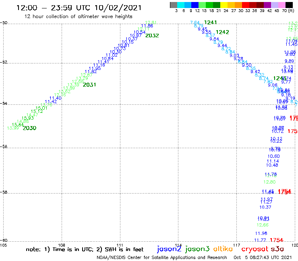Click the subtitle '12 hour collection of altimeter wave heights'
298x261 pixels.
point(78,16)
